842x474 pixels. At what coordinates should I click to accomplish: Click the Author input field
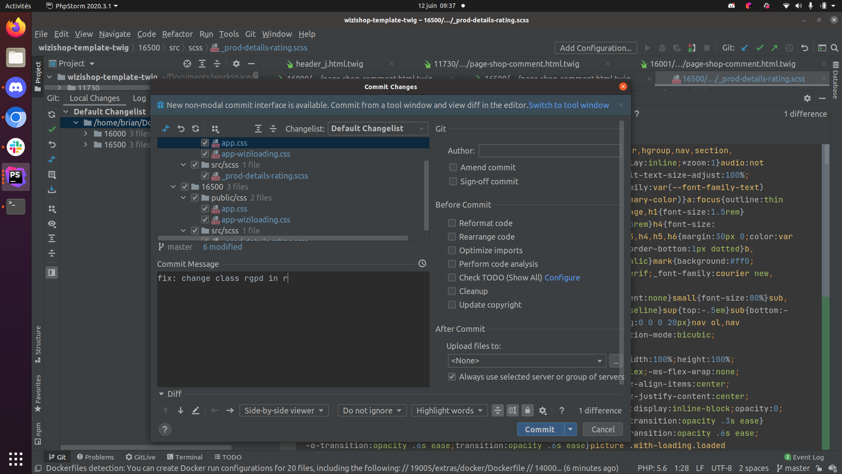click(x=550, y=151)
